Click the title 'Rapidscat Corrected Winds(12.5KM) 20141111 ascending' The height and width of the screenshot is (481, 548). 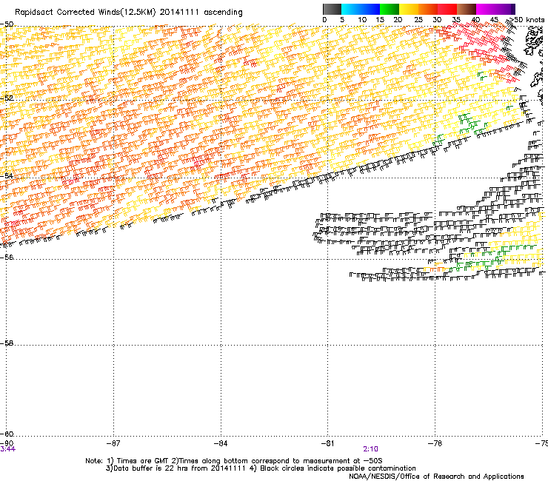click(129, 13)
